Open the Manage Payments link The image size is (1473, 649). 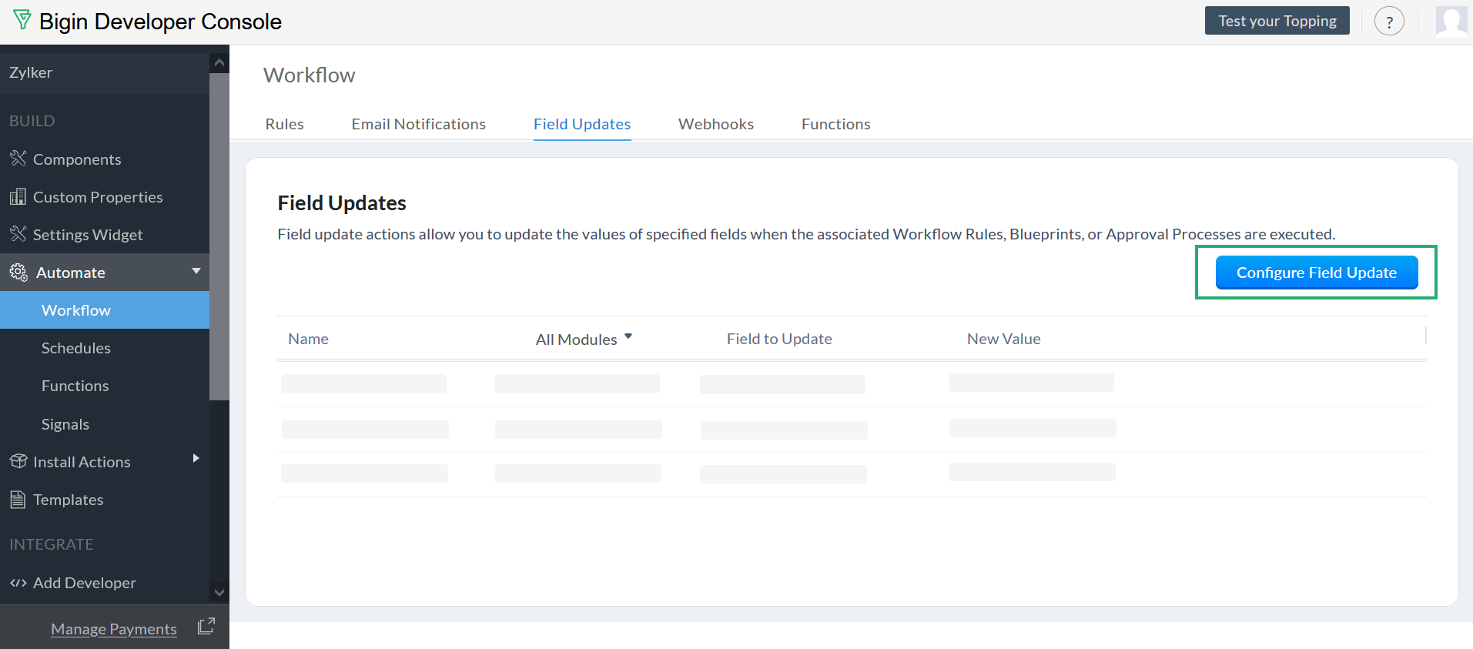(114, 629)
